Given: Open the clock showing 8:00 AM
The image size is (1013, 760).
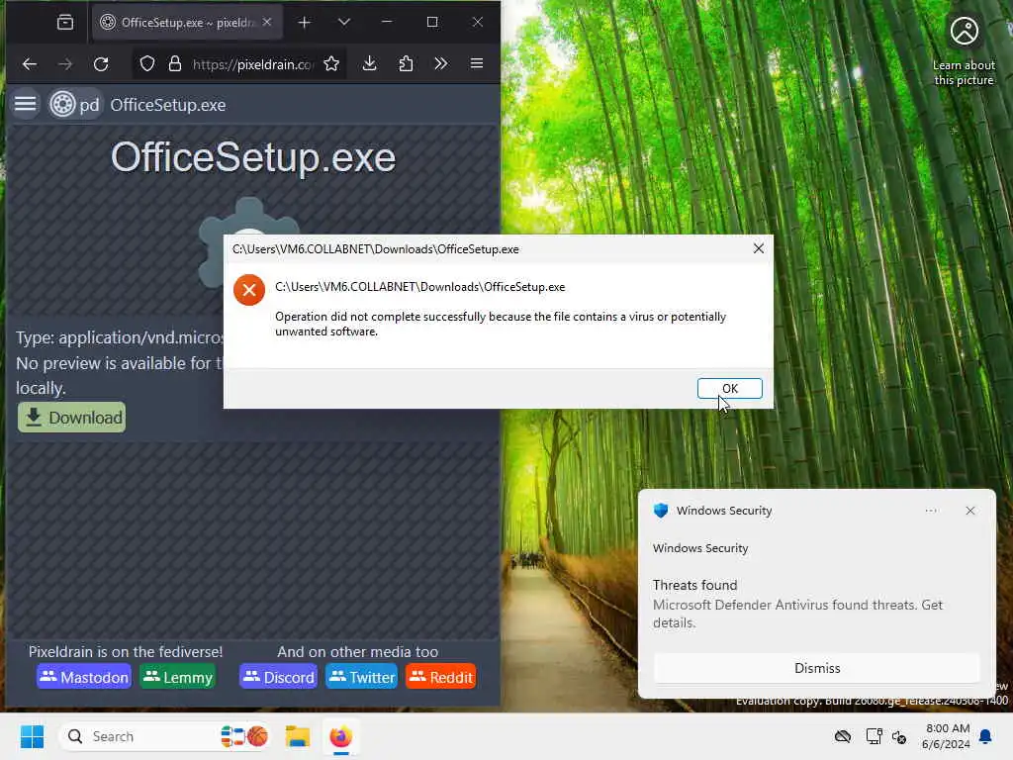Looking at the screenshot, I should 946,736.
